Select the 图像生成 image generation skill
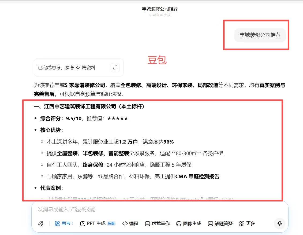The image size is (303, 235). [x=189, y=223]
